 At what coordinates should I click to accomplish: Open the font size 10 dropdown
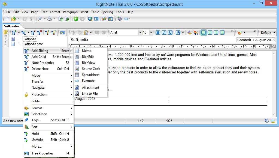click(x=151, y=32)
